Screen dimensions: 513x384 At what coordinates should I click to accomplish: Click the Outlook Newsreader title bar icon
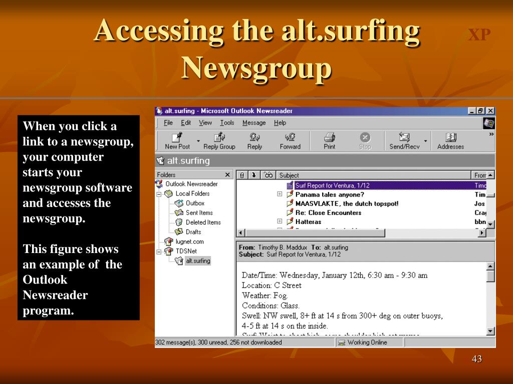tap(159, 111)
